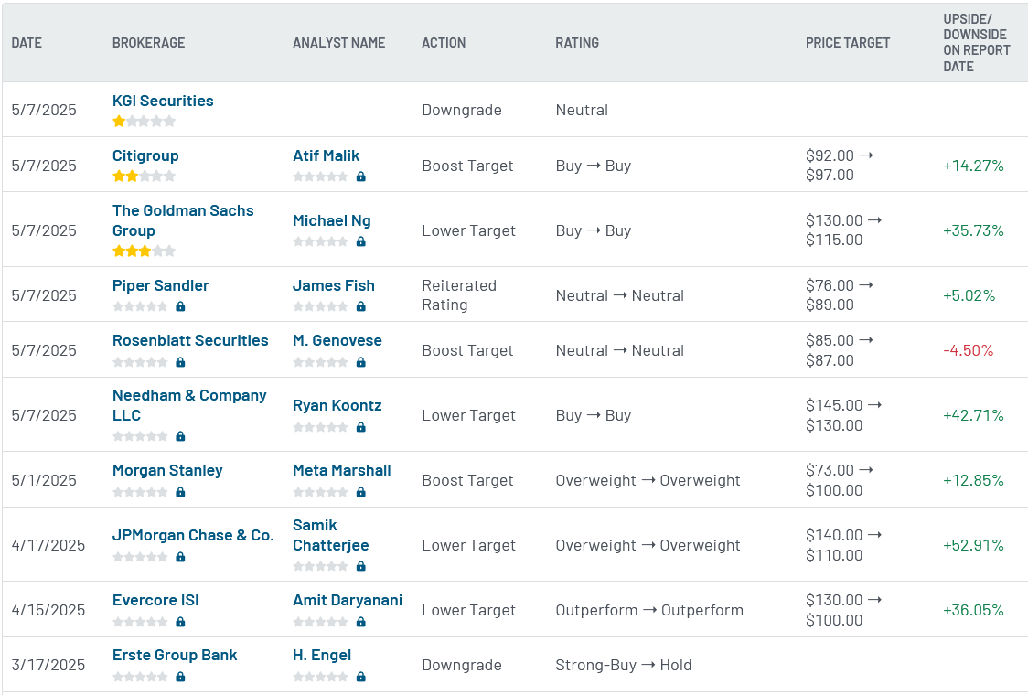Click lock icon under Ryan Koontz
This screenshot has height=695, width=1028.
(360, 427)
